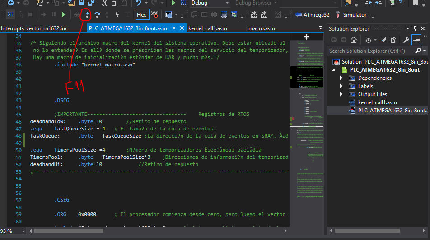Click the Properties wrench icon
Viewport: 430px width, 240px height.
(x=406, y=40)
